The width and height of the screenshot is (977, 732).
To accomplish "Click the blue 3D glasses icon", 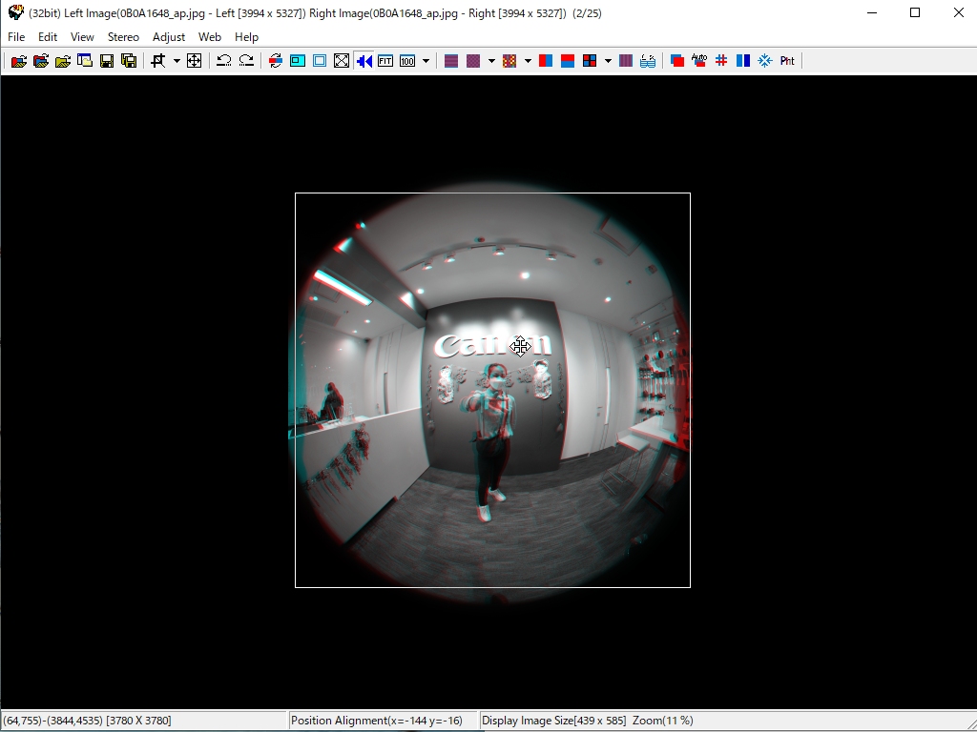I will coord(648,60).
